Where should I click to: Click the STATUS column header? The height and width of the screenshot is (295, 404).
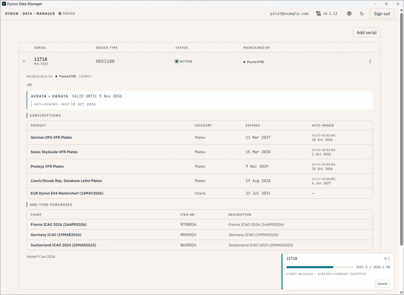pos(181,48)
